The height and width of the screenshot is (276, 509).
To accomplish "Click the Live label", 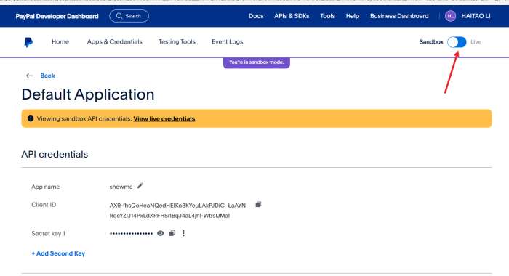I will click(476, 42).
